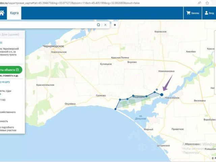The width and height of the screenshot is (216, 162).
Task: Click the Кузнецкое map label
Action: coord(106,64)
